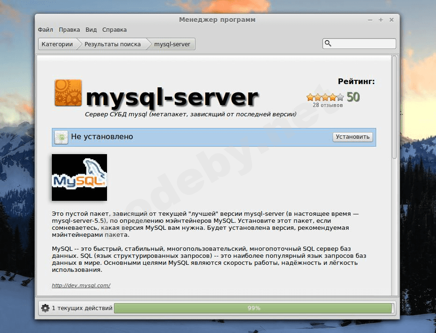
Task: Click the magnifier icon in search box
Action: [x=328, y=43]
